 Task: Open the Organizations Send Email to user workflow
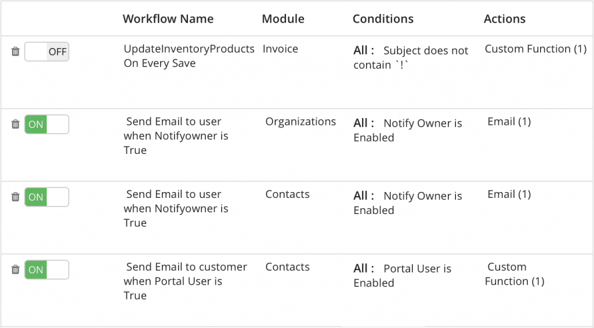pos(176,136)
